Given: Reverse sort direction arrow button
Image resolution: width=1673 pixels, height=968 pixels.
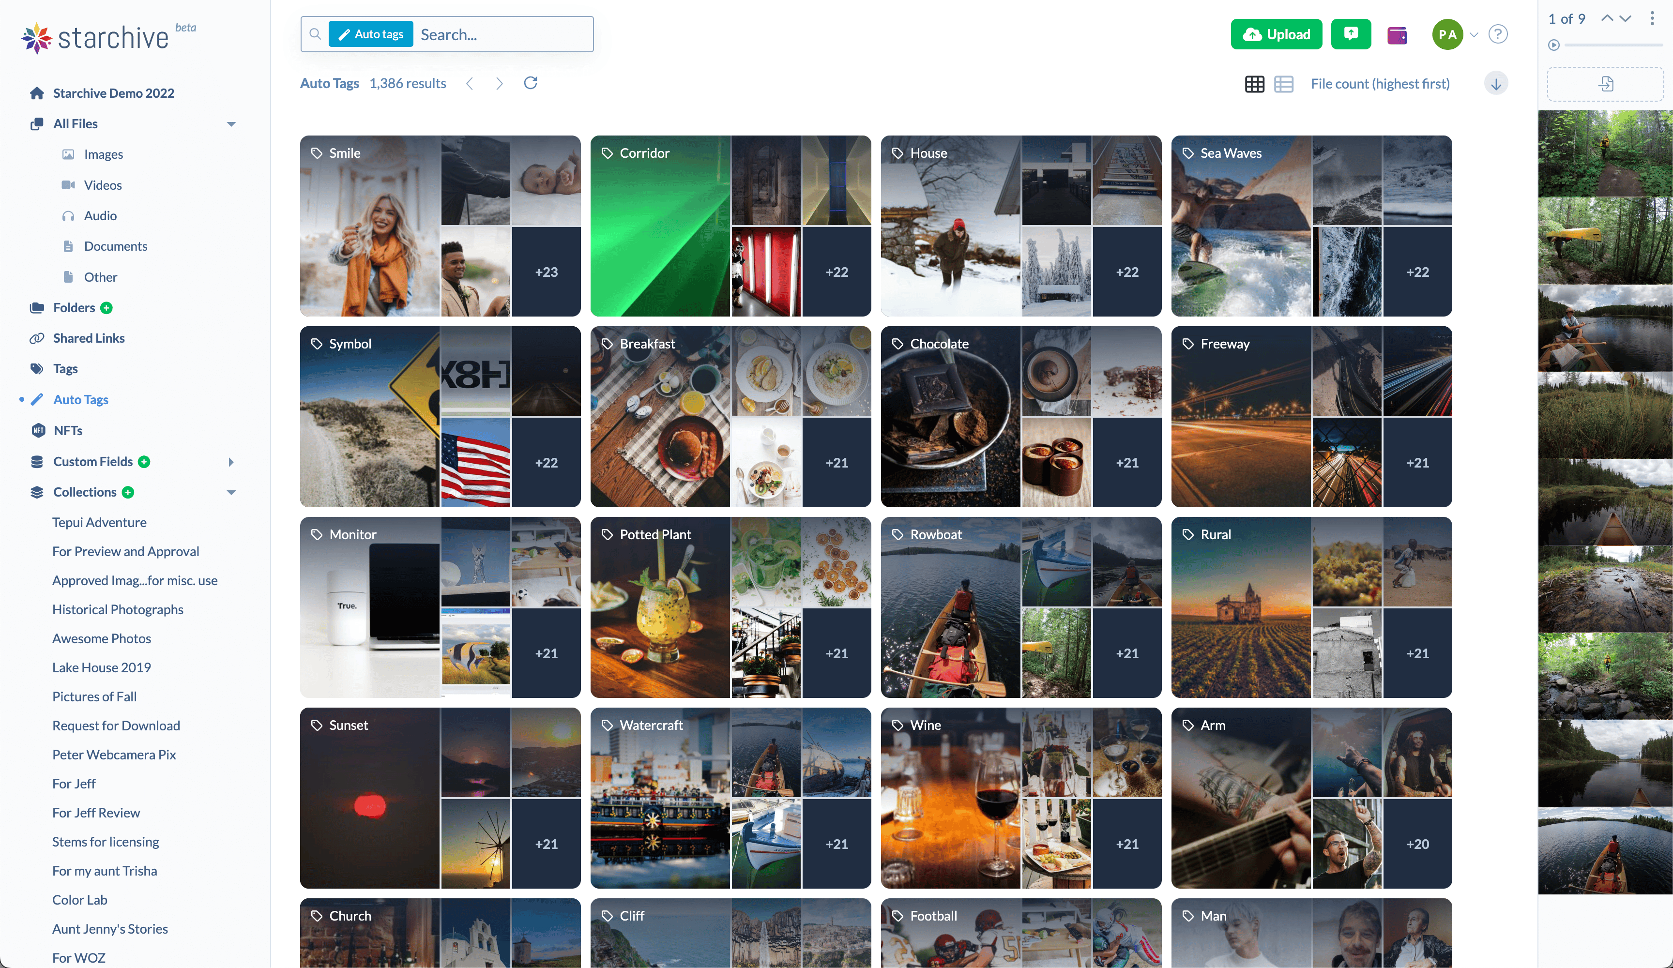Looking at the screenshot, I should click(x=1496, y=84).
